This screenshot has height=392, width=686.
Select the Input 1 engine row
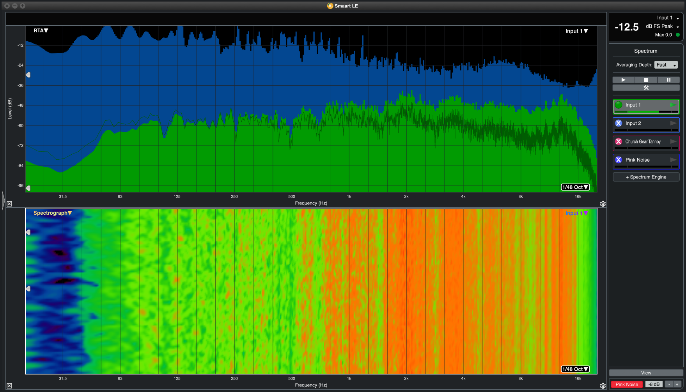click(x=646, y=106)
